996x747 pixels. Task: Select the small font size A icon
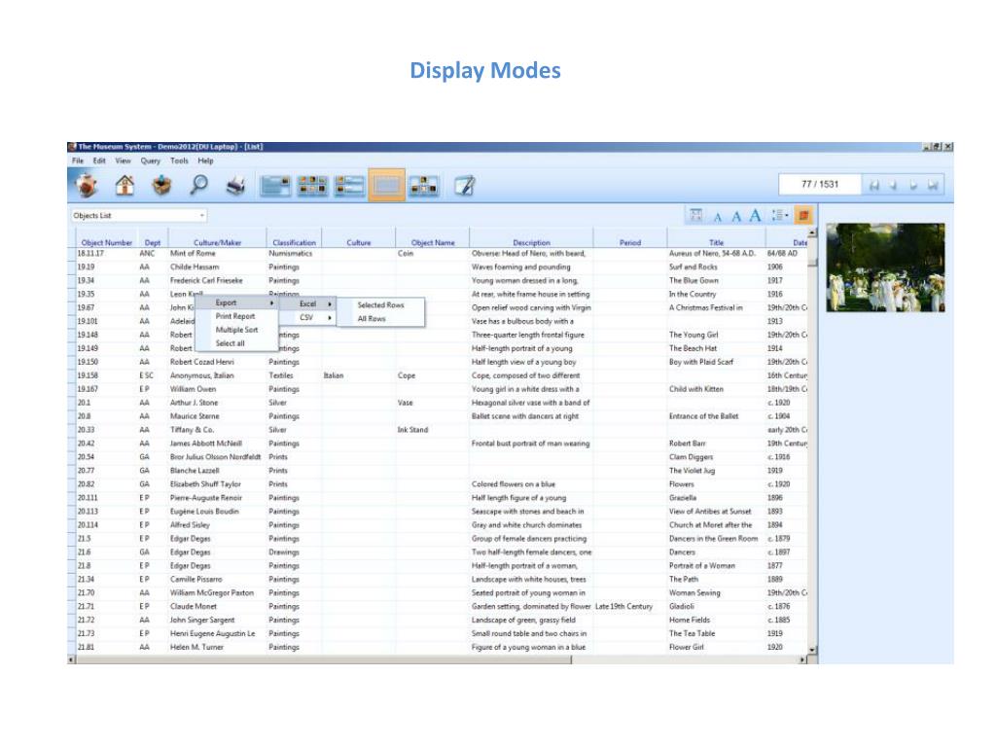[717, 217]
